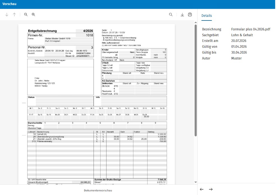
Task: Click the employee name 'Dr. Jahn, Heike'
Action: click(42, 81)
